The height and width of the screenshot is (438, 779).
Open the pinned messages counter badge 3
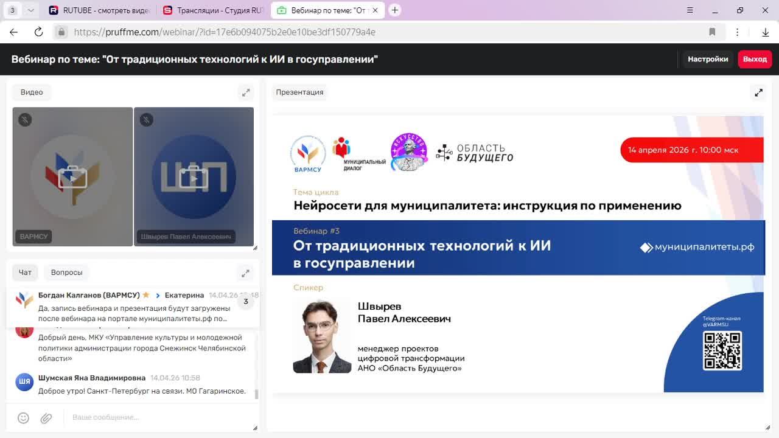[246, 301]
